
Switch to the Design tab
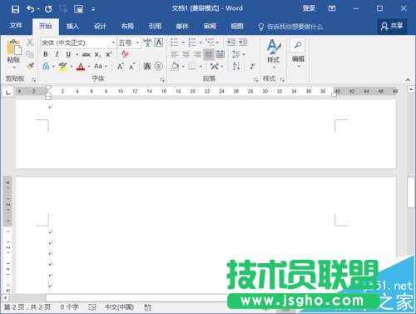click(100, 27)
